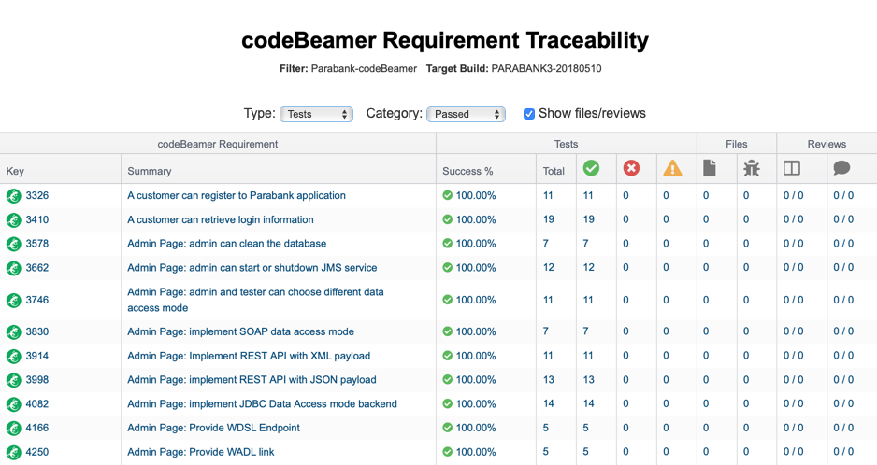Click the comment bubble column icon

(841, 168)
